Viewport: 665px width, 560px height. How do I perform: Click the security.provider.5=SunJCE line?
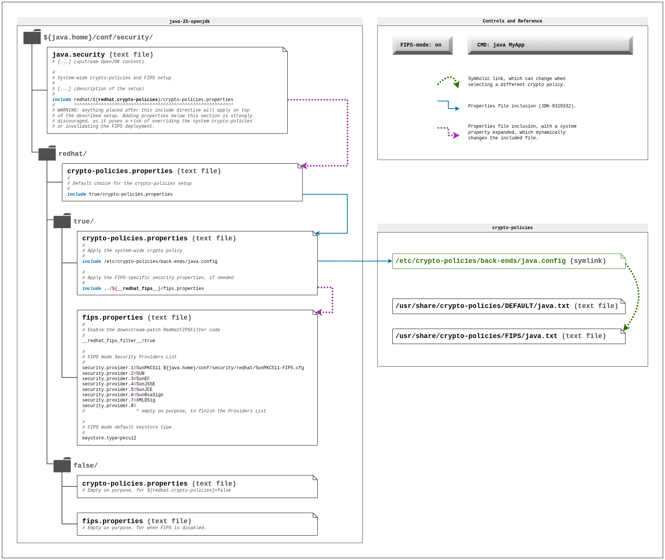coord(117,390)
